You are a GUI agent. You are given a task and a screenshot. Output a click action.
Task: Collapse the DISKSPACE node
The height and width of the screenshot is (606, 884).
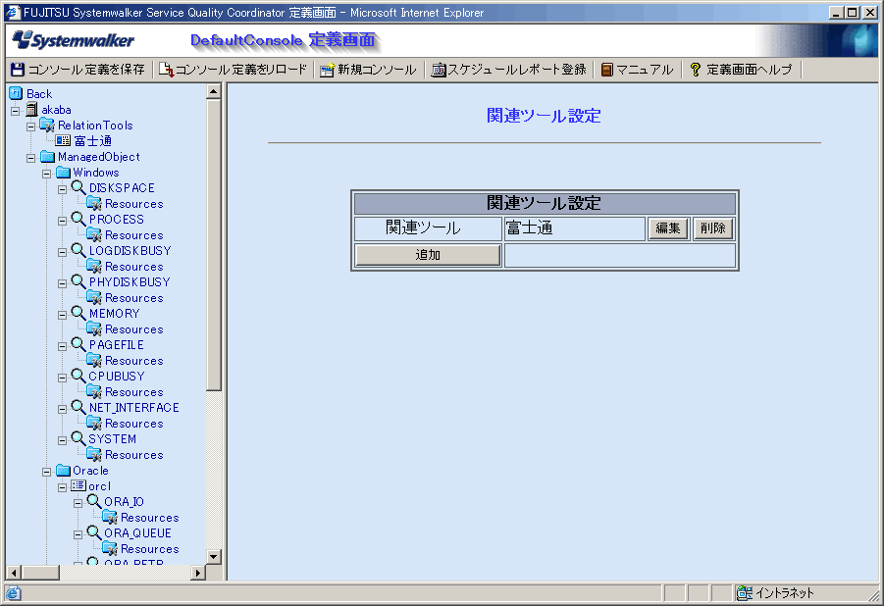[x=63, y=189]
